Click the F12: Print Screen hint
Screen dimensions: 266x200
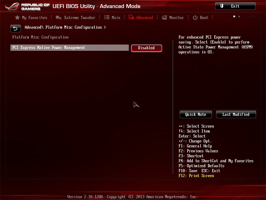pyautogui.click(x=196, y=176)
